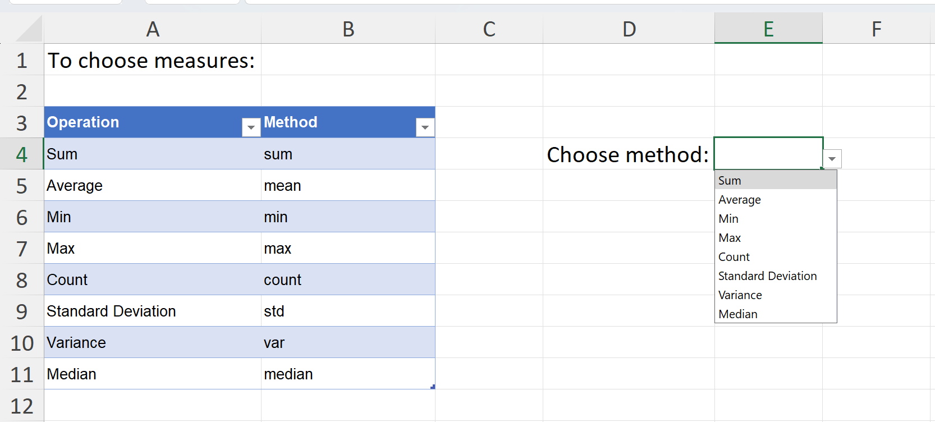Screen dimensions: 935x422
Task: Choose Average in the dropdown list
Action: point(740,200)
